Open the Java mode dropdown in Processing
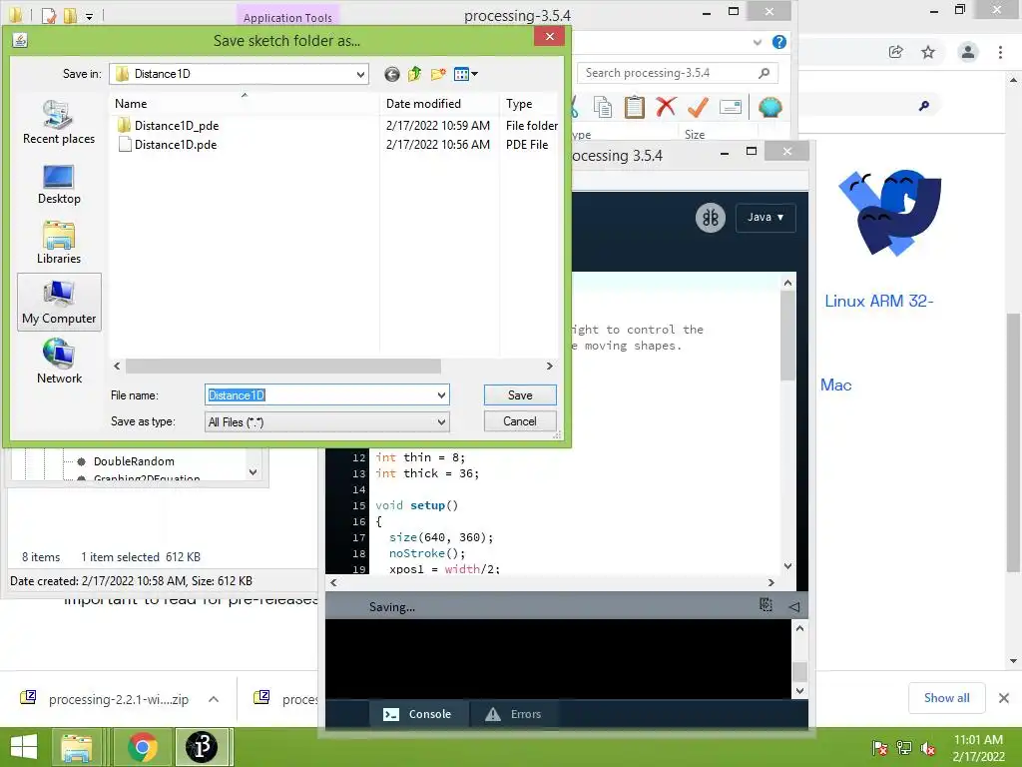The height and width of the screenshot is (767, 1022). tap(766, 217)
